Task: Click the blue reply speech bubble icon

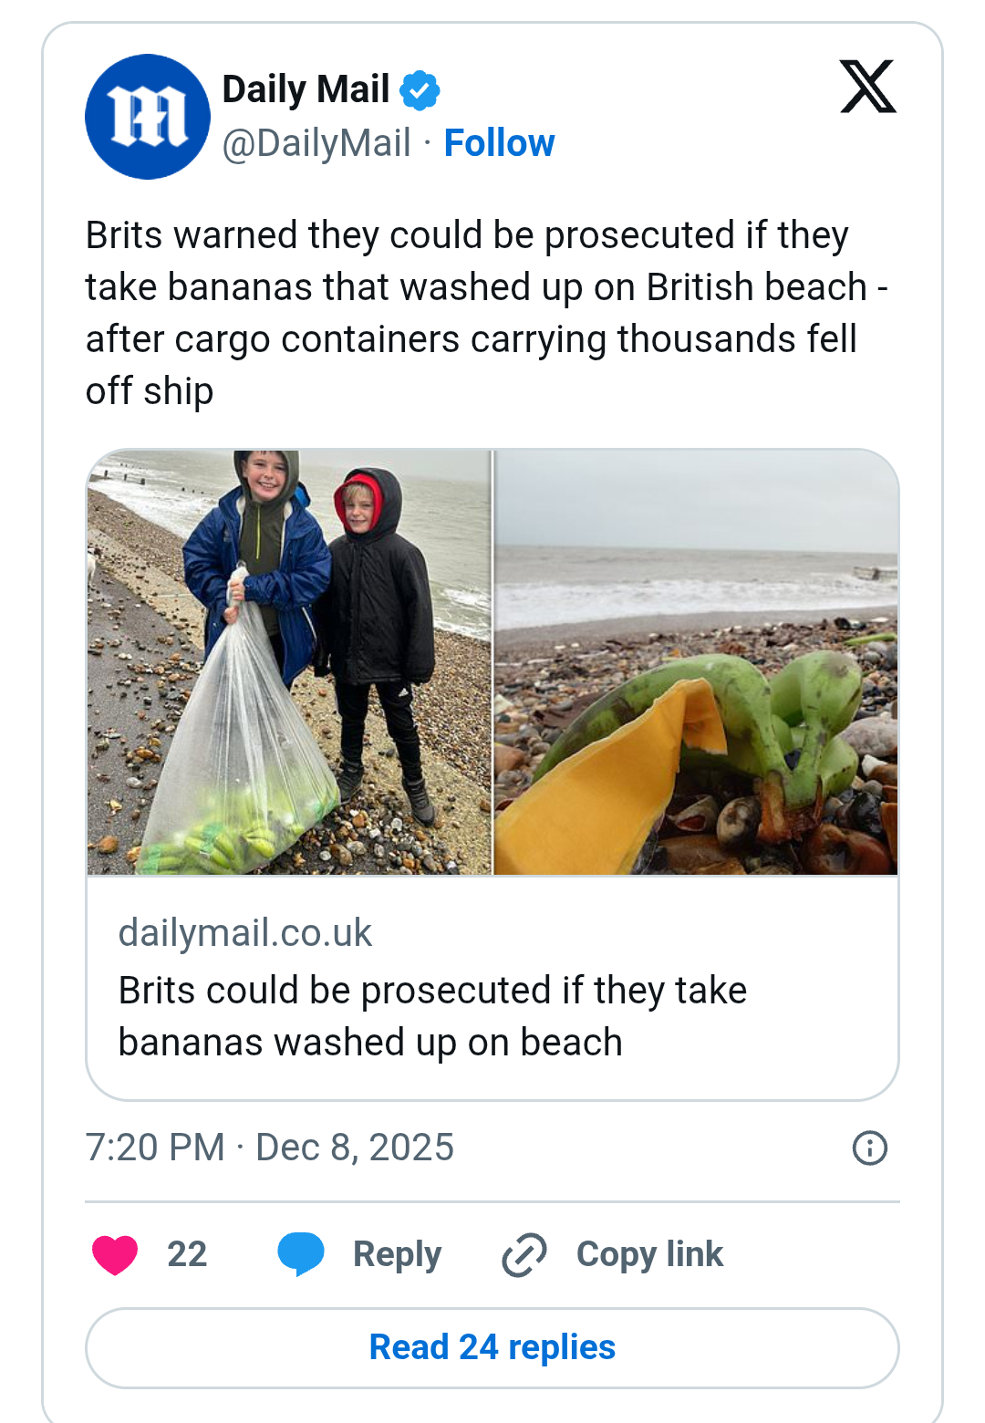Action: [301, 1253]
